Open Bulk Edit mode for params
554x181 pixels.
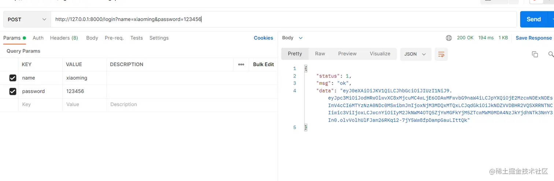pyautogui.click(x=263, y=64)
